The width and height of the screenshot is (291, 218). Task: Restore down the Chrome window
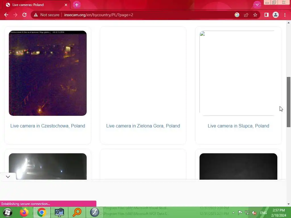(x=274, y=3)
